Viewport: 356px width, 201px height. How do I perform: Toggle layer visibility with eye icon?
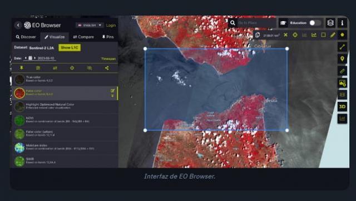point(90,68)
